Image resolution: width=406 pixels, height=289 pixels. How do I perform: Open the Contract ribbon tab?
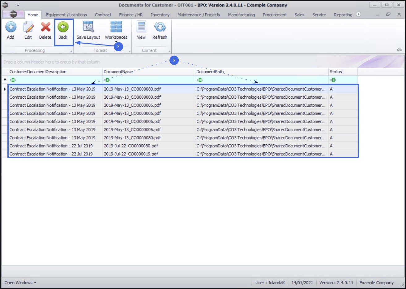coord(103,15)
